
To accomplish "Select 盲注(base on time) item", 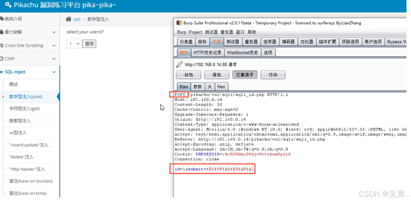I will [28, 193].
